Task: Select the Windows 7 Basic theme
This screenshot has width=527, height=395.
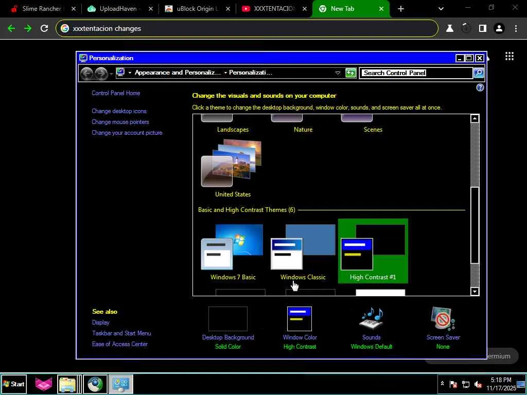Action: (x=233, y=251)
